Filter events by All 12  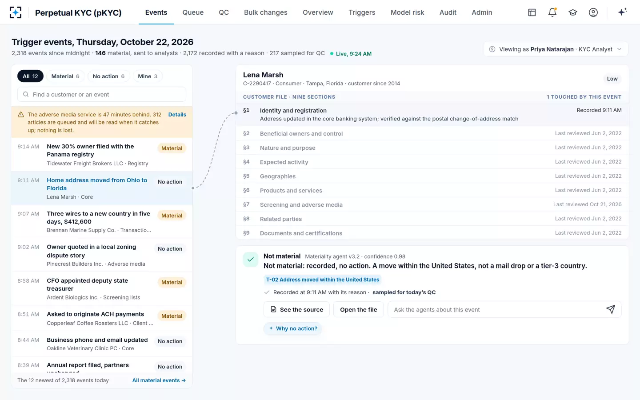(x=30, y=76)
